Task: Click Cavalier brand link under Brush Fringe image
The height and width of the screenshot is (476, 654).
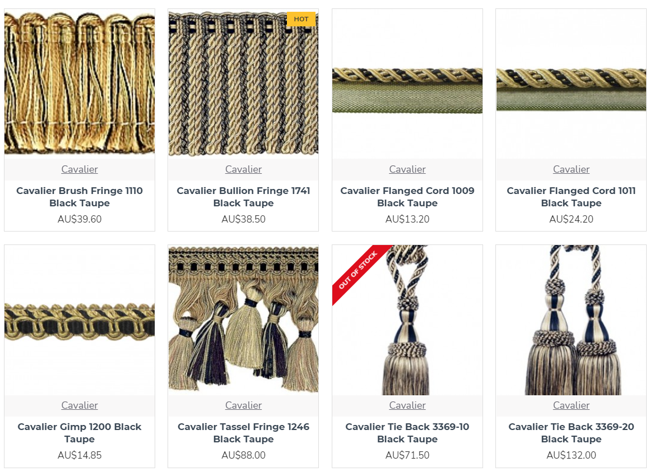Action: [x=79, y=169]
